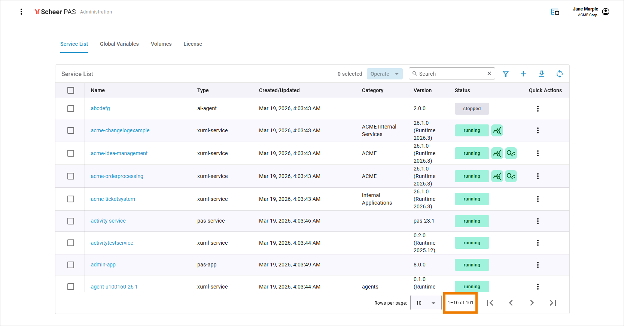This screenshot has height=326, width=624.
Task: Click the plus icon to add a service
Action: tap(523, 74)
